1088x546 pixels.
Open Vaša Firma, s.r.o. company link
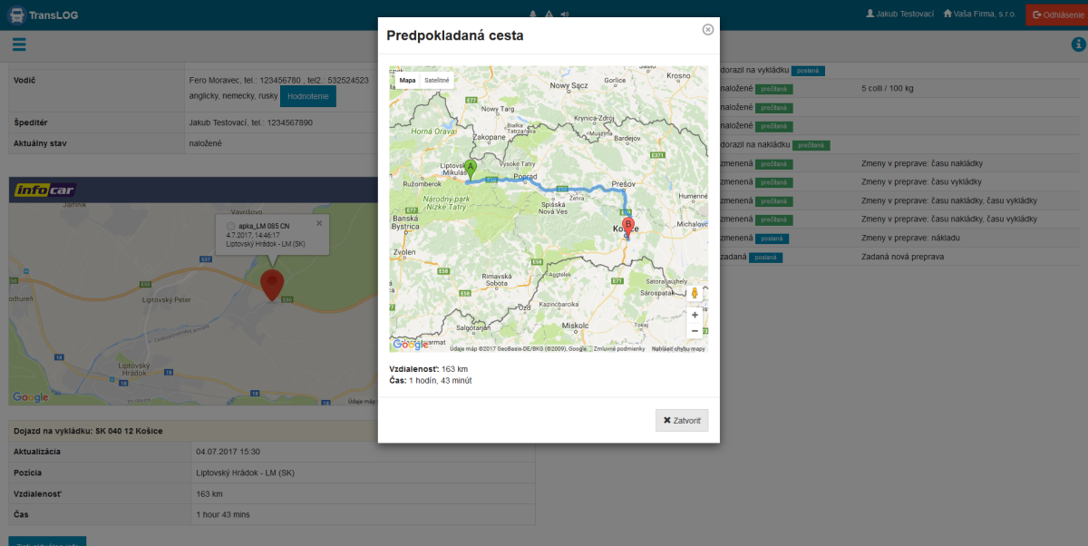[x=978, y=14]
